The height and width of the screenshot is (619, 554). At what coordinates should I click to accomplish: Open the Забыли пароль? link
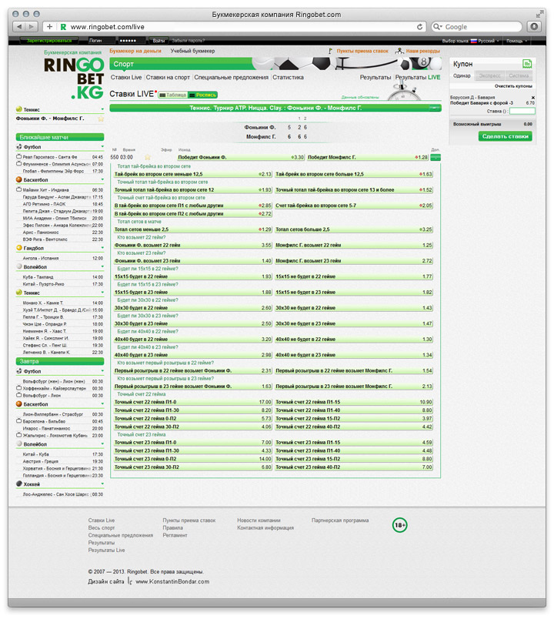189,41
